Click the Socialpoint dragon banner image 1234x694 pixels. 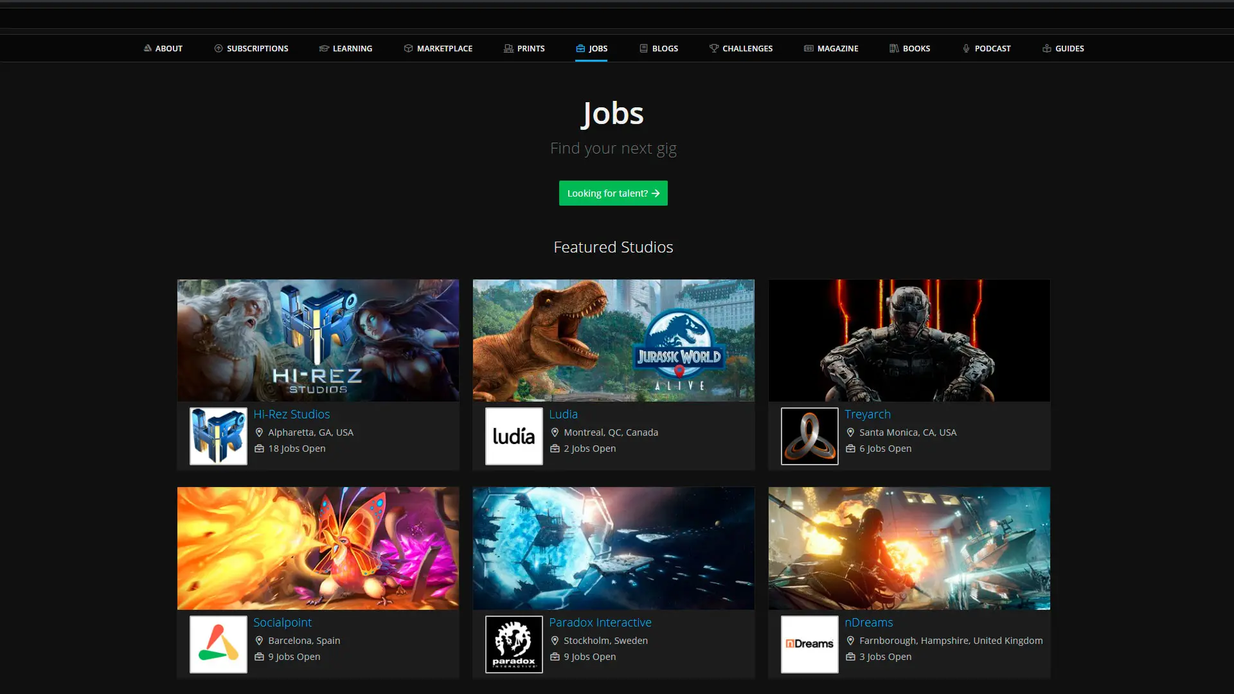point(318,548)
